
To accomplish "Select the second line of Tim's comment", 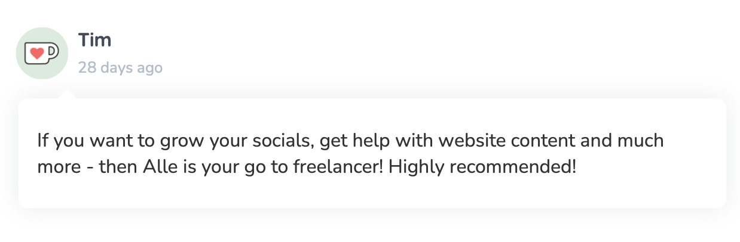I will 307,167.
